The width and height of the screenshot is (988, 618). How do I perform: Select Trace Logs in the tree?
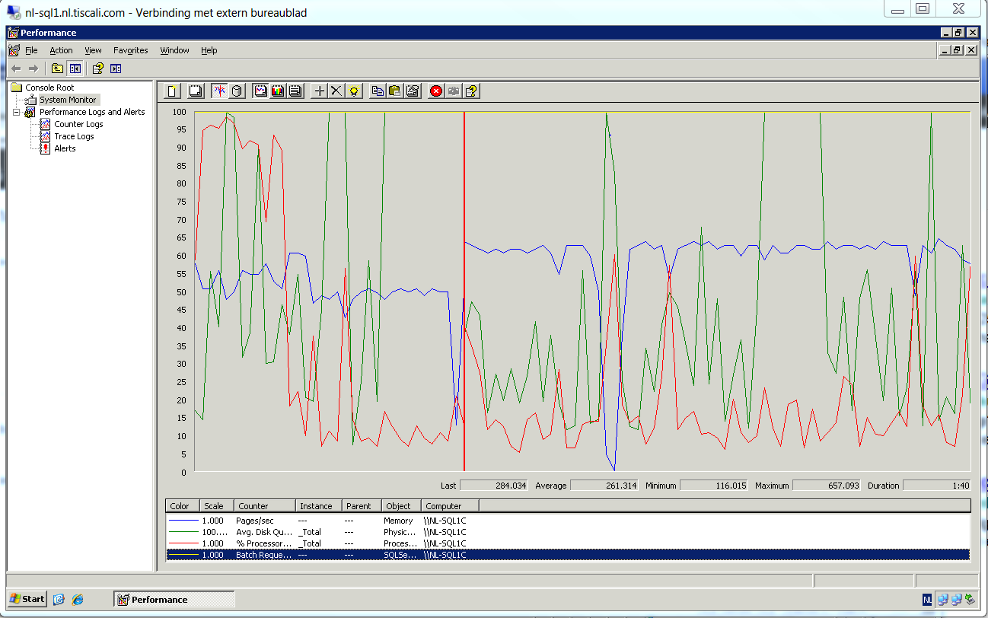tap(74, 136)
